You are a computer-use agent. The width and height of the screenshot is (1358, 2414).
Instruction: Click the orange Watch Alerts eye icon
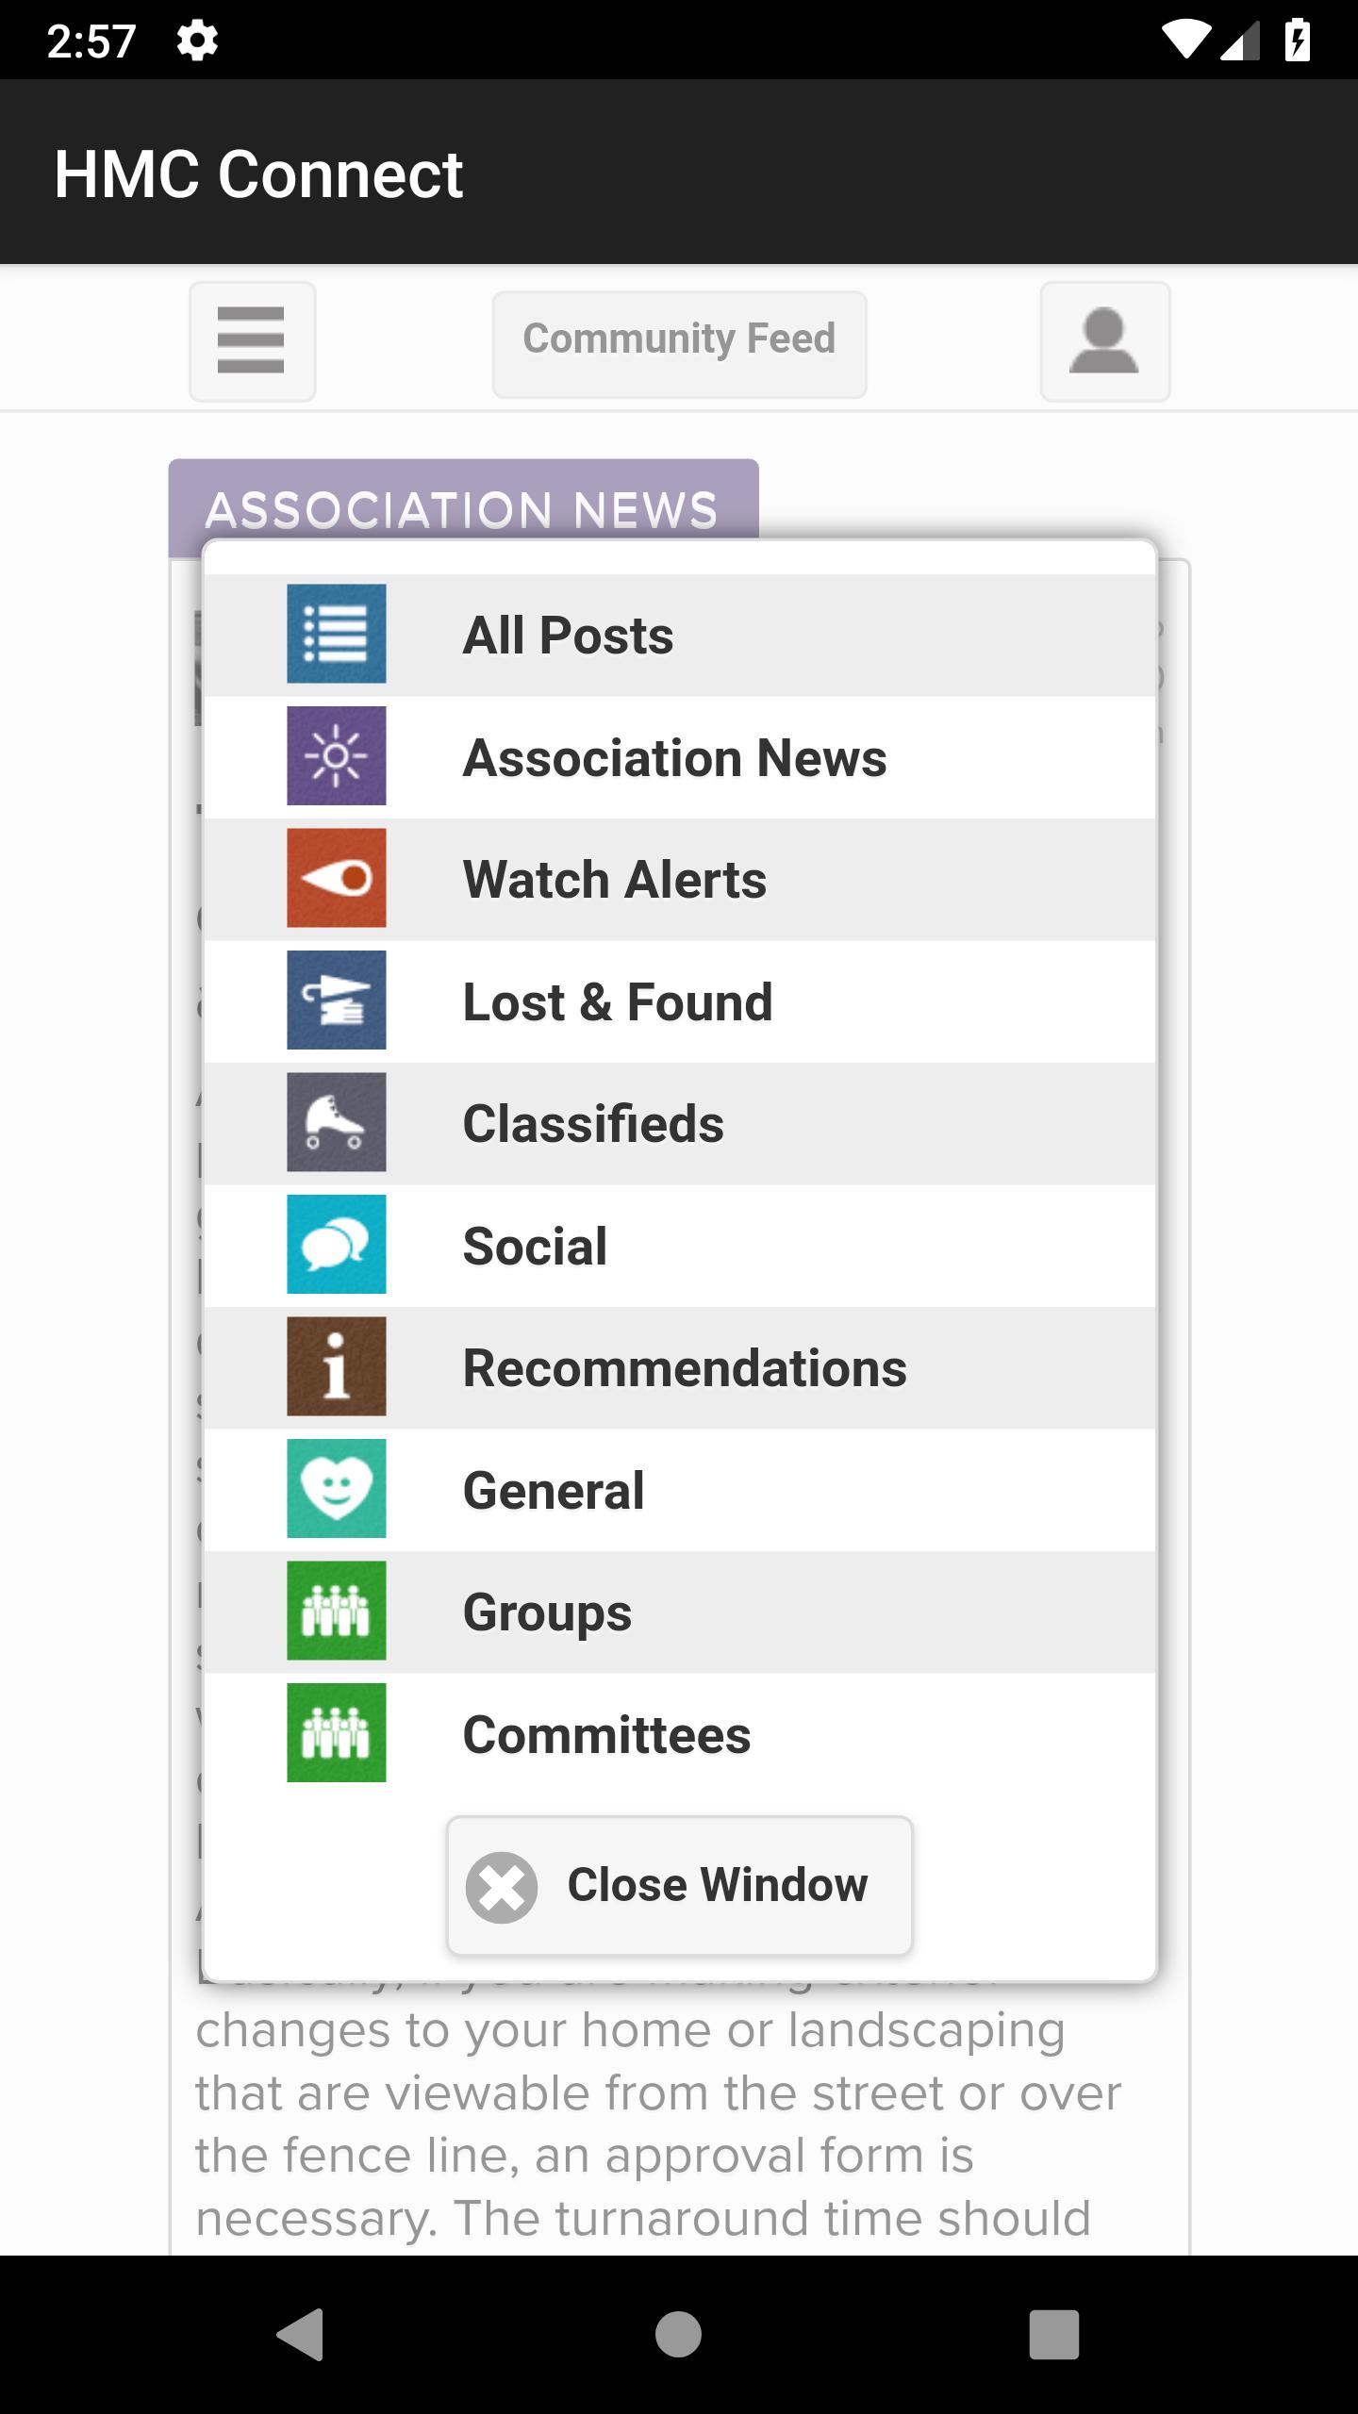[x=337, y=878]
